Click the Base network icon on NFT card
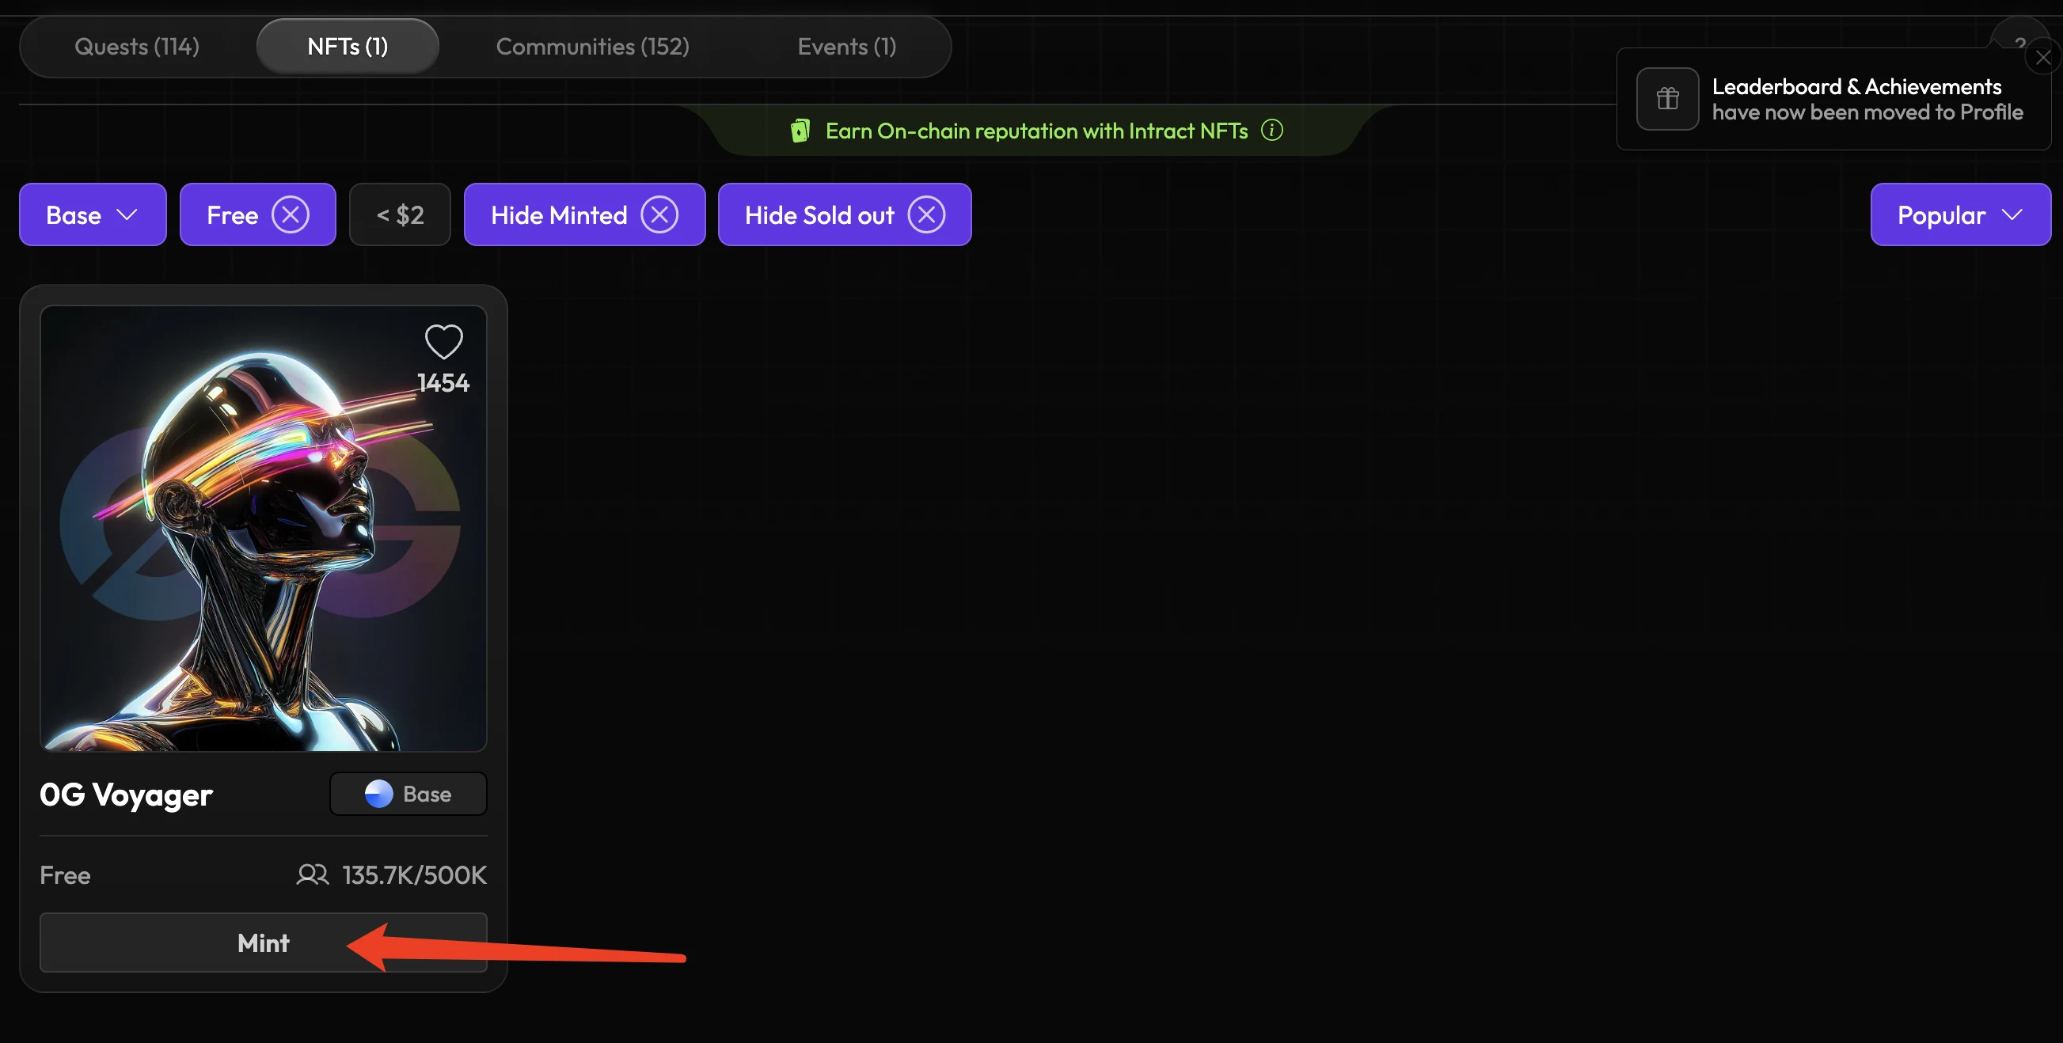Image resolution: width=2063 pixels, height=1043 pixels. click(x=378, y=793)
